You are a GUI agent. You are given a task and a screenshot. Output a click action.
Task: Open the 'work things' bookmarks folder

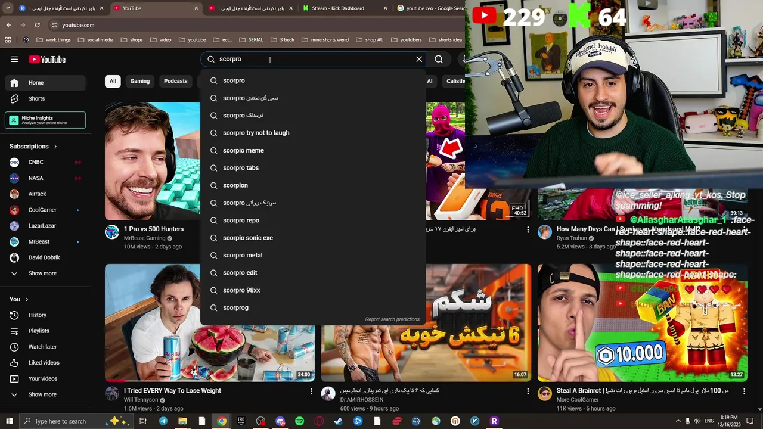(54, 40)
